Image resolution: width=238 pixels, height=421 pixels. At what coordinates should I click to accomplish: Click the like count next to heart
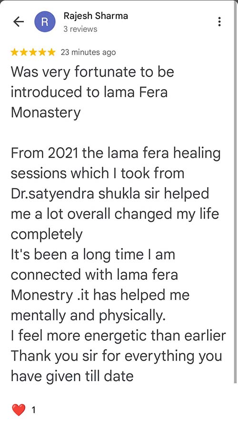coord(33,410)
